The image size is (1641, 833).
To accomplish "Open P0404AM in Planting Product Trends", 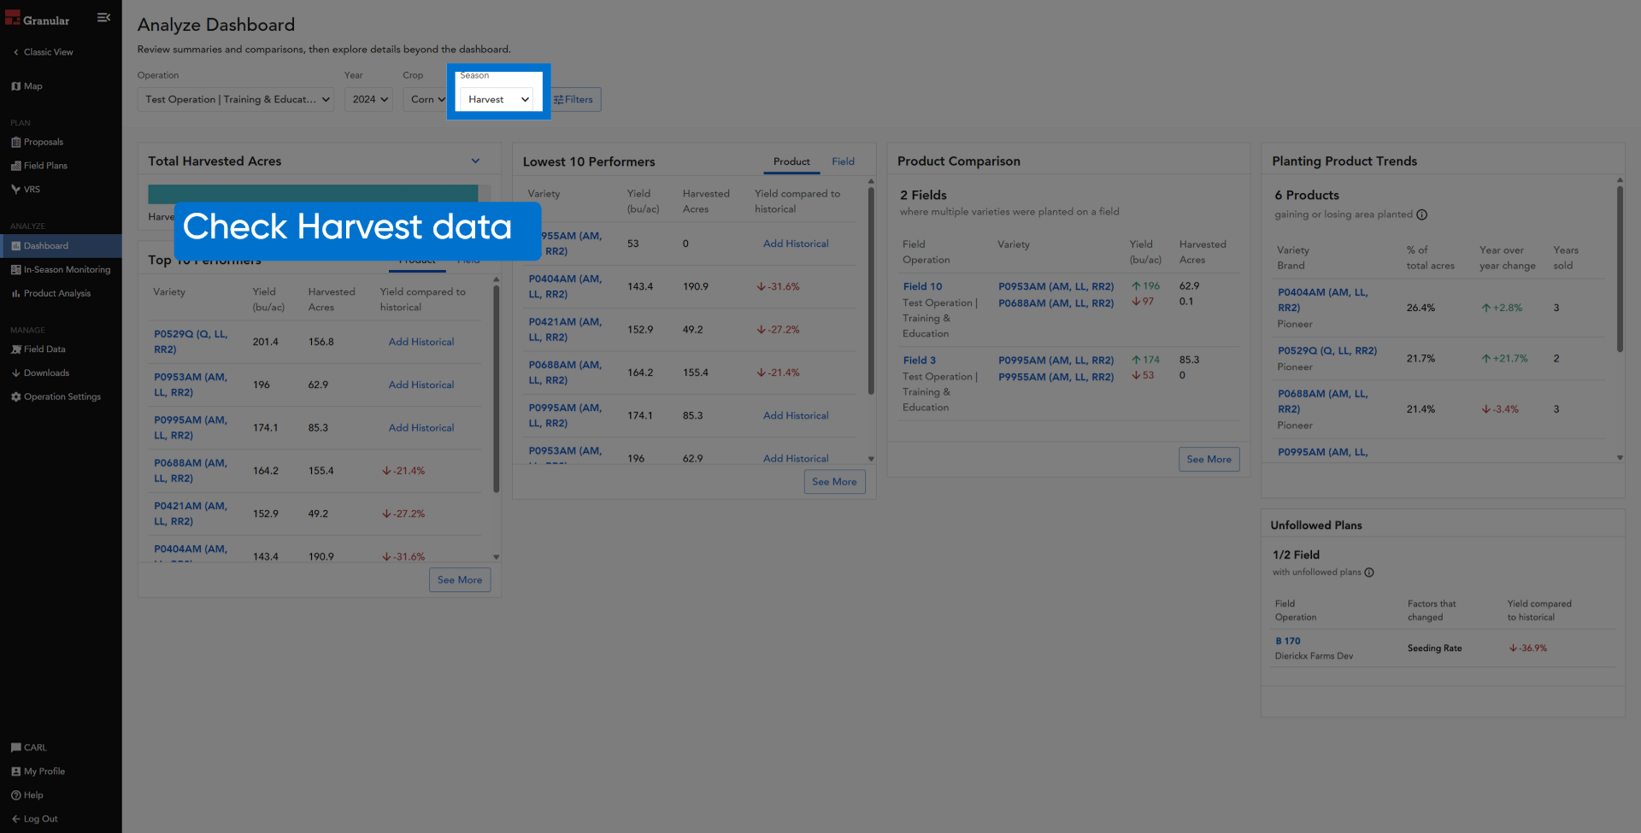I will tap(1323, 300).
